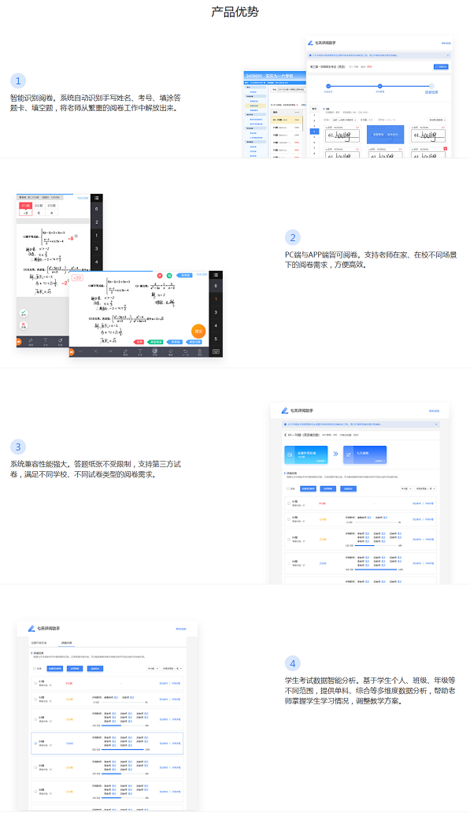Open the left filter dropdown in section 3 toolbar

coord(406,488)
